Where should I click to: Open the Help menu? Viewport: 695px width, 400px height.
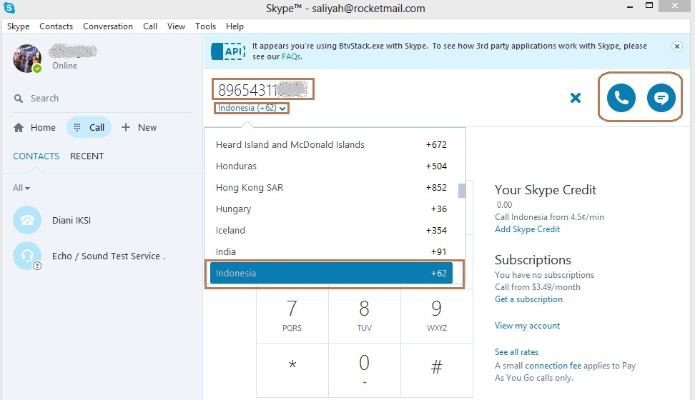point(235,26)
